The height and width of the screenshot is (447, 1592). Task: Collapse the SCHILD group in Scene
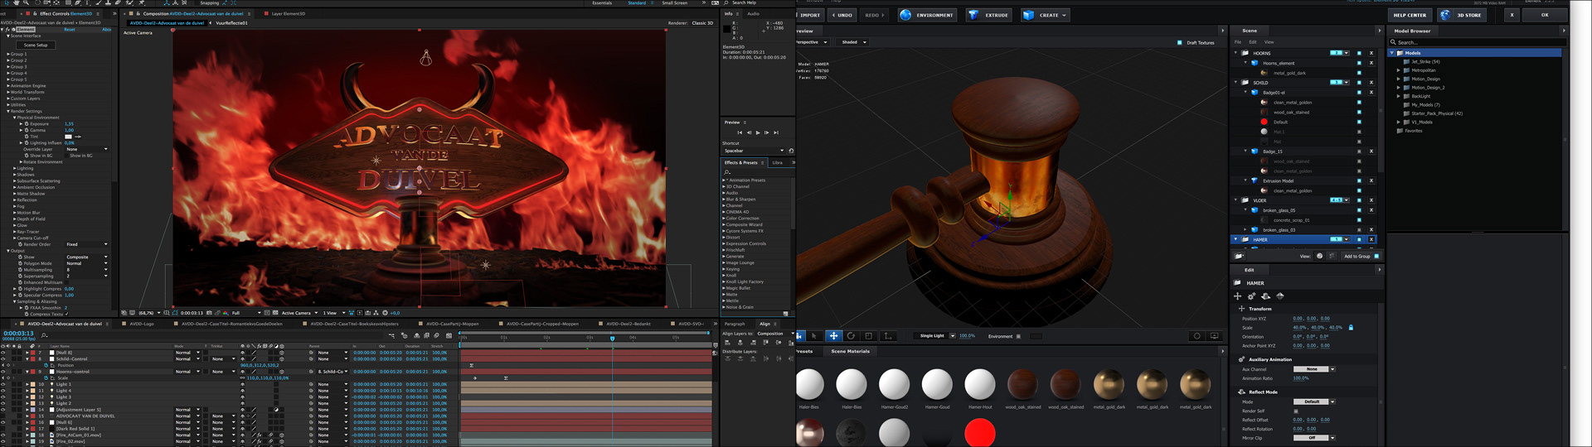(1235, 83)
